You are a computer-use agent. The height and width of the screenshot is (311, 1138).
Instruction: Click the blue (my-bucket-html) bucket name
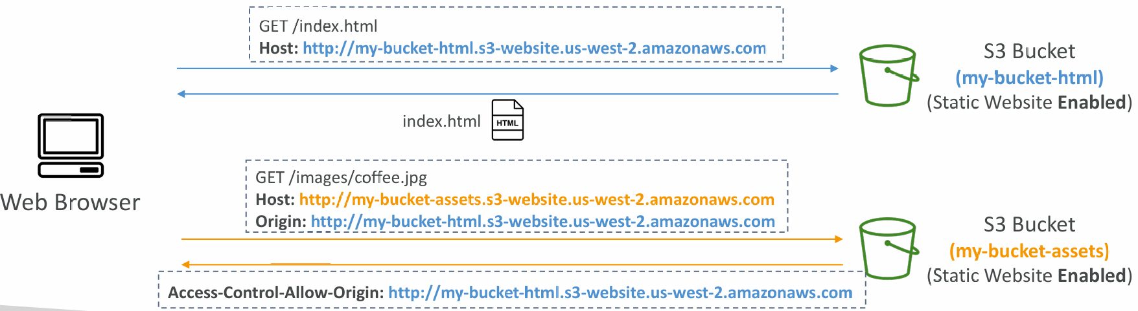click(x=1029, y=78)
